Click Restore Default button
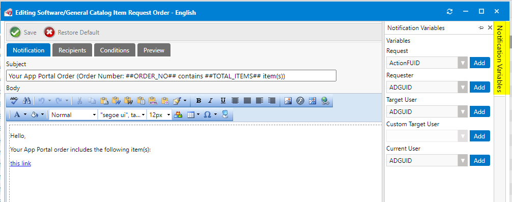 pos(72,32)
